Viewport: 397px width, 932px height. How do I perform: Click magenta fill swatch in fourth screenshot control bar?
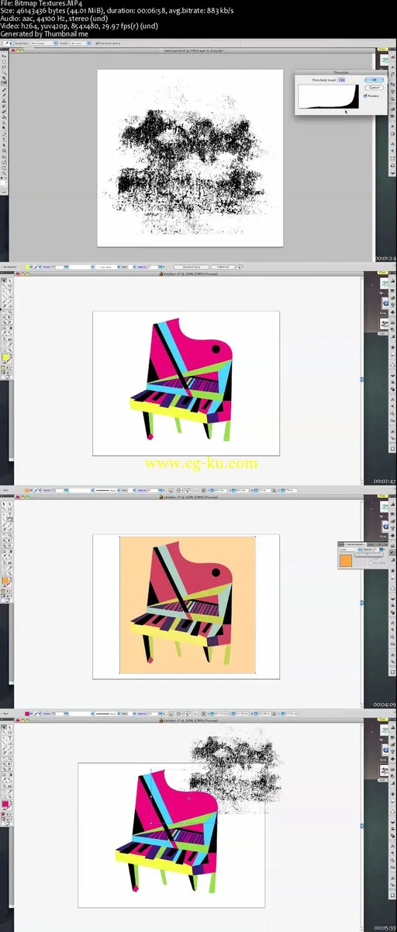coord(28,712)
